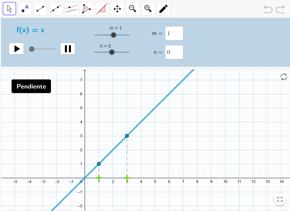Enter fullscreen with bottom-right icon
Screen dimensions: 290x211
280,199
